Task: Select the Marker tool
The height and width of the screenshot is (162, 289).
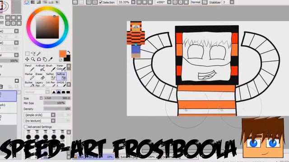Action: click(29, 76)
